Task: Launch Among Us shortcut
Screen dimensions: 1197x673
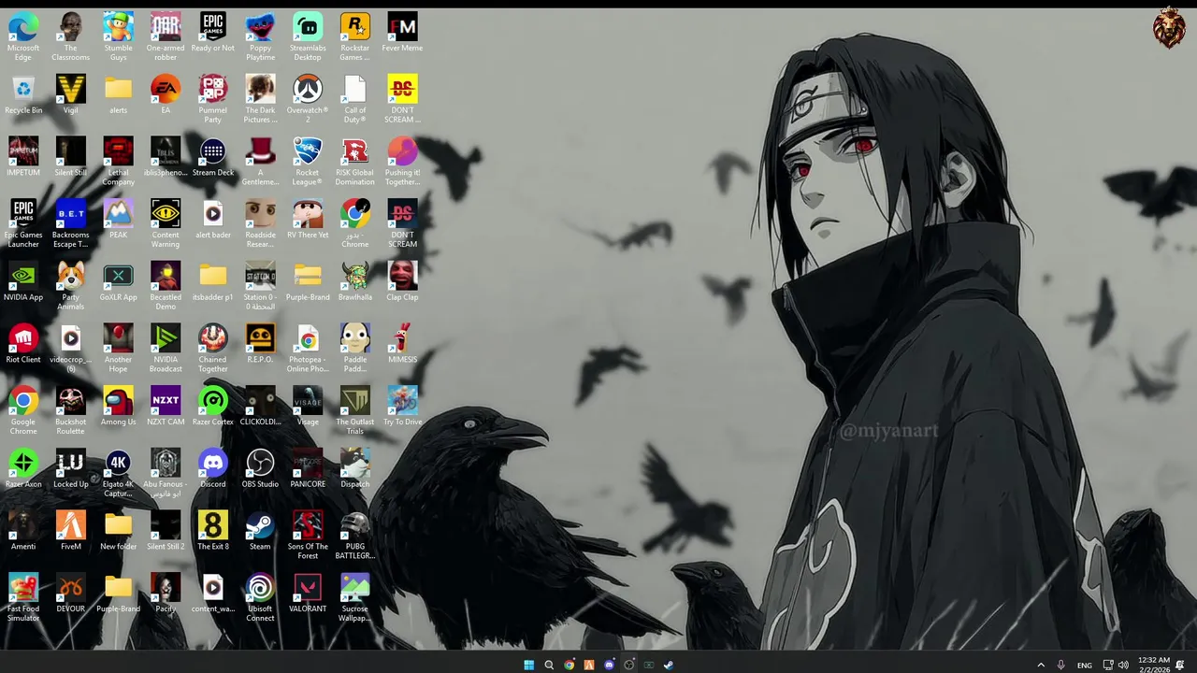Action: point(118,407)
